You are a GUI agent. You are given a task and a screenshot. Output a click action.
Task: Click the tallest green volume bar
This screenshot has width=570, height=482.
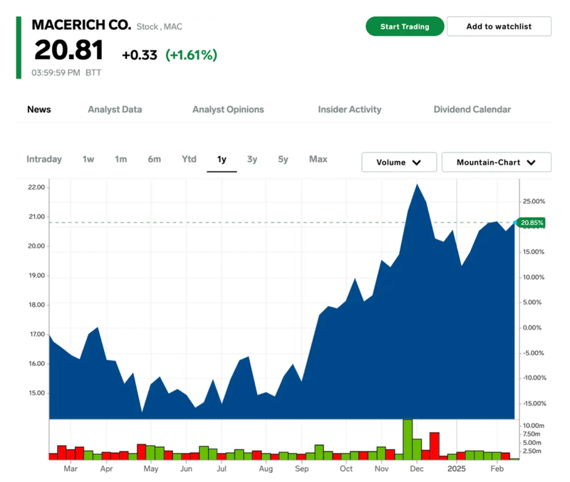click(408, 439)
